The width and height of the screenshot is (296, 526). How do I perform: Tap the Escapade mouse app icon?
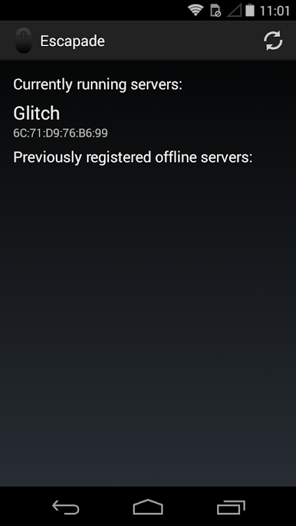pyautogui.click(x=24, y=41)
